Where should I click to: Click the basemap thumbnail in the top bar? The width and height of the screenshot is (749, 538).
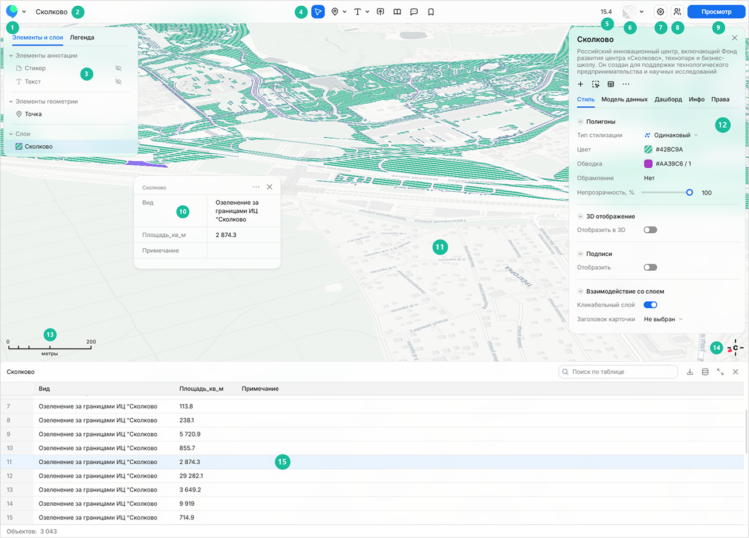coord(629,12)
